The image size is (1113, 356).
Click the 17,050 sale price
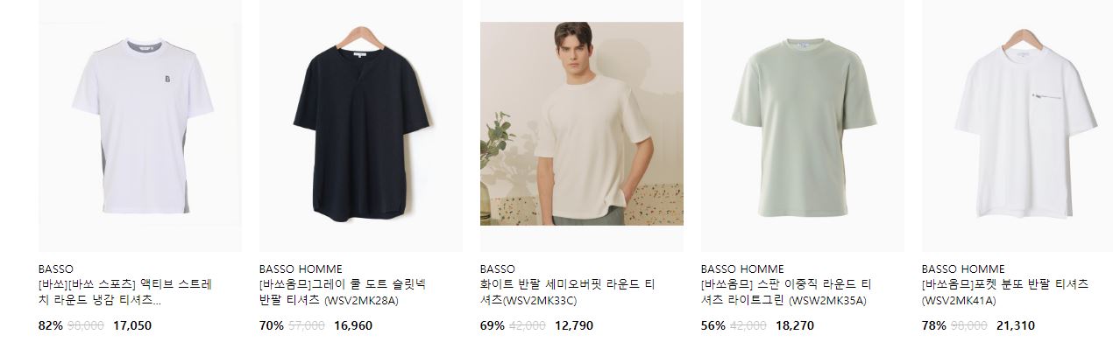[x=132, y=325]
